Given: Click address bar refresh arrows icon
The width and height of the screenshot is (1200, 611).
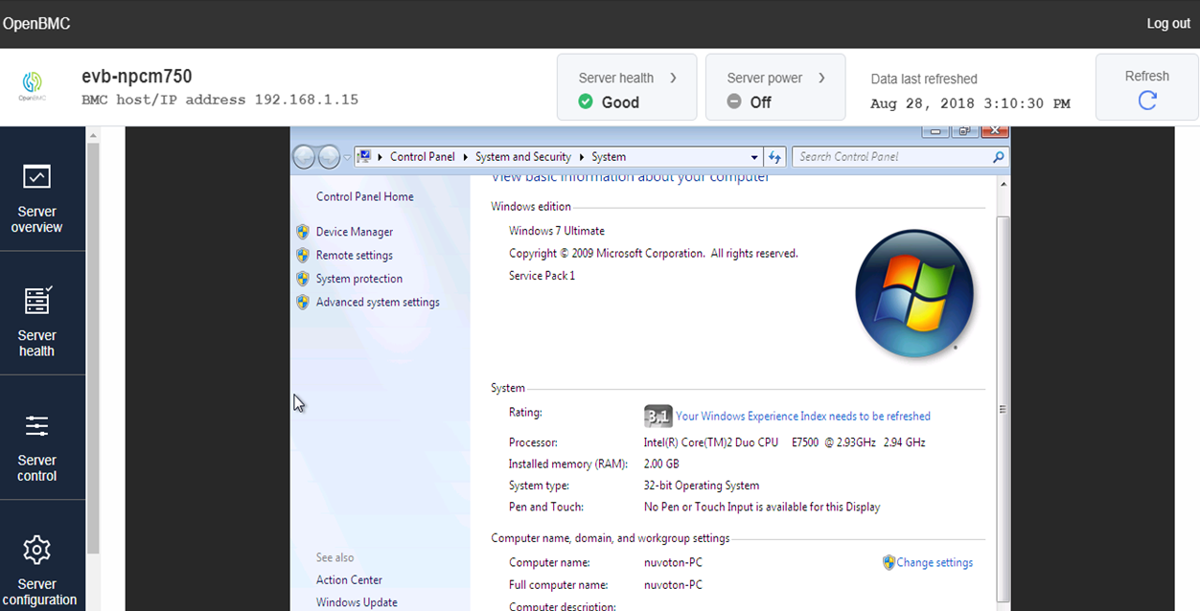Looking at the screenshot, I should (774, 157).
